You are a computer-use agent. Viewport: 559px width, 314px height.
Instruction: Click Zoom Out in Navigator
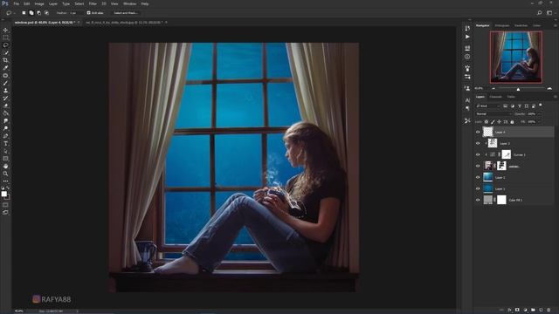pos(493,88)
